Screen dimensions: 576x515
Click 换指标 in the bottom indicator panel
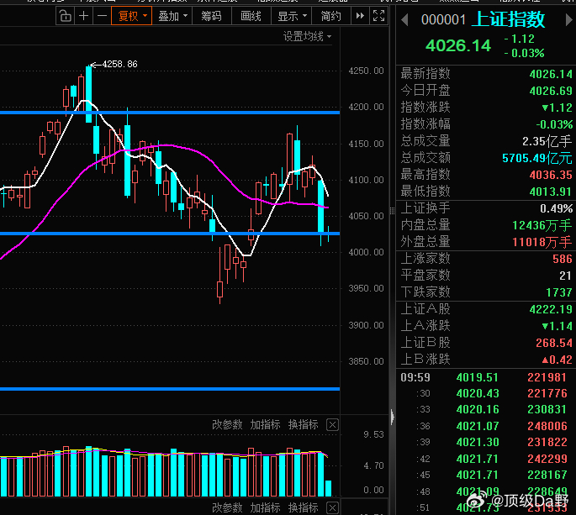pos(303,507)
